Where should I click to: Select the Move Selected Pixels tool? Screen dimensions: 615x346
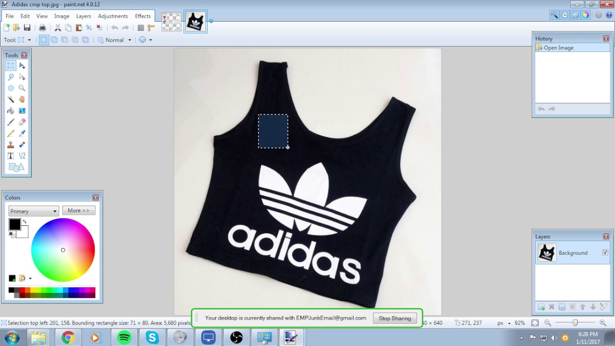pos(22,66)
